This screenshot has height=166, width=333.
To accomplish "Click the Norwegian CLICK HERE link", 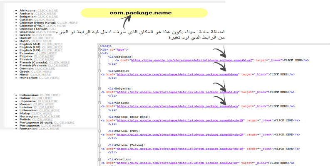I will 50,117.
